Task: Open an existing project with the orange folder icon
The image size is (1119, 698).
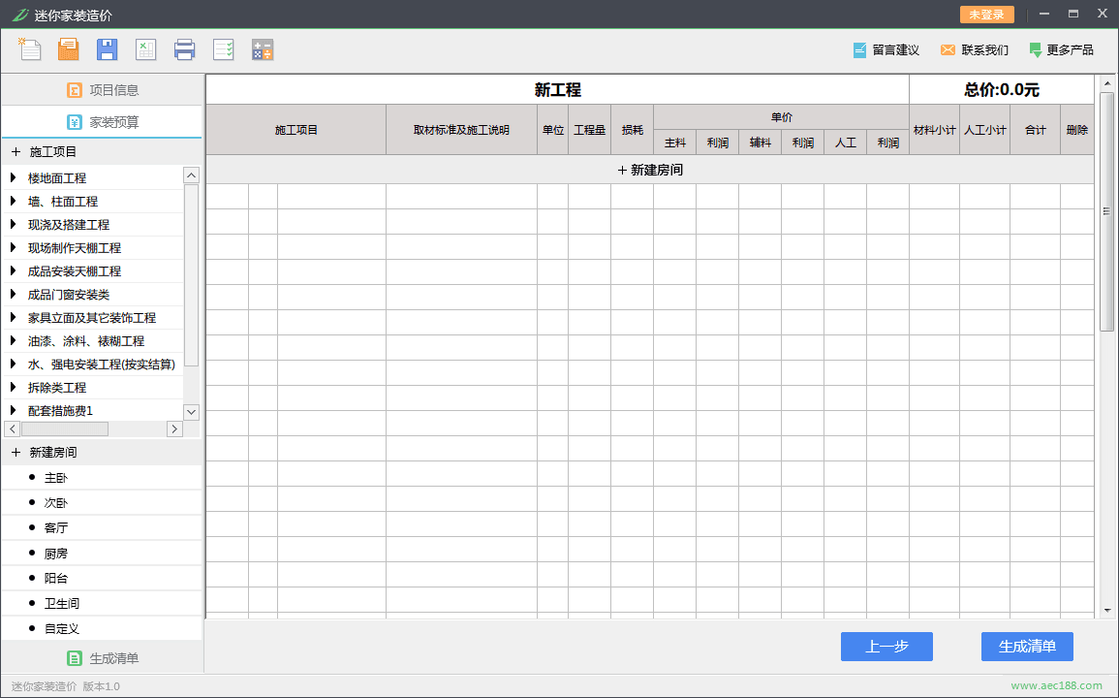Action: (x=68, y=49)
